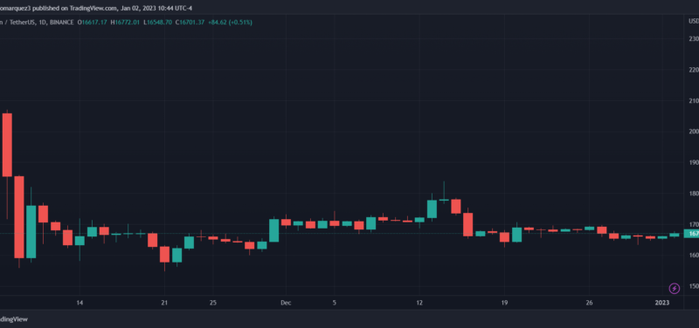
Task: Select the green current price label 167
Action: (691, 234)
